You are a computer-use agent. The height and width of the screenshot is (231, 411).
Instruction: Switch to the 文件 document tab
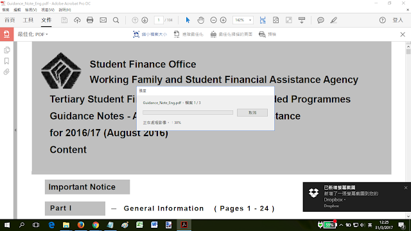pyautogui.click(x=46, y=20)
